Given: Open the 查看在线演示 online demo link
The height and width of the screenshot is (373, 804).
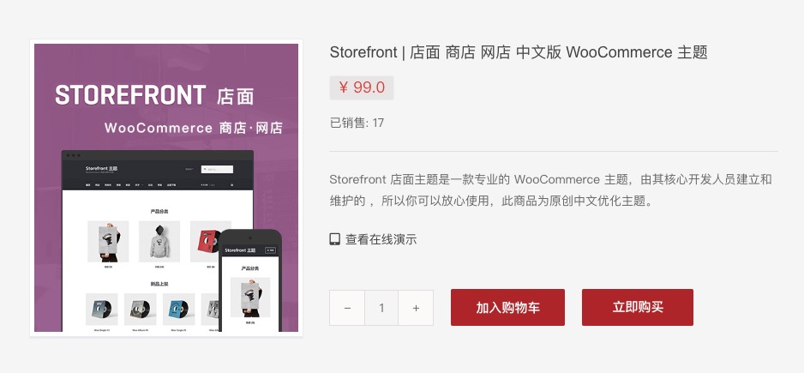Looking at the screenshot, I should 381,239.
